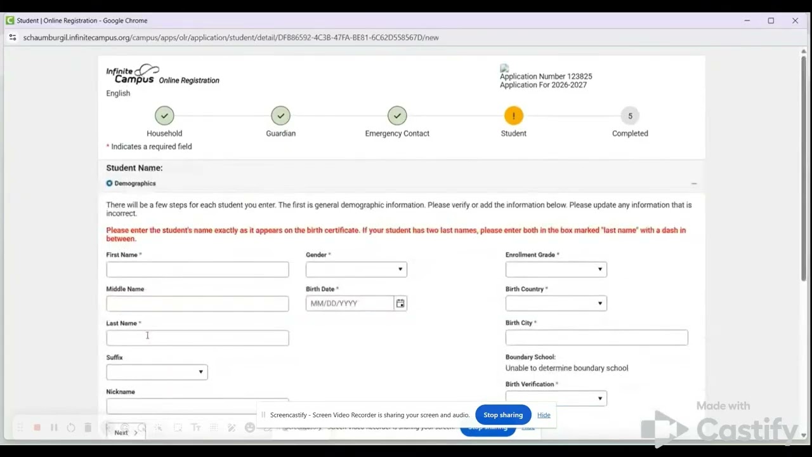
Task: Click the Completed step number 5 circle
Action: click(x=630, y=116)
